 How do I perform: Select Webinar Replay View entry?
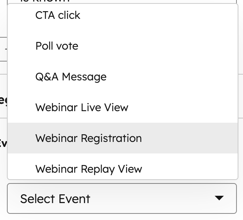[x=89, y=169]
